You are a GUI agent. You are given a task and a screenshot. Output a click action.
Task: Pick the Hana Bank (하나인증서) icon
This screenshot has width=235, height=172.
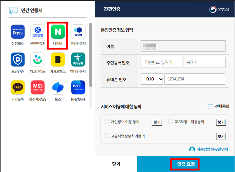[78, 60]
